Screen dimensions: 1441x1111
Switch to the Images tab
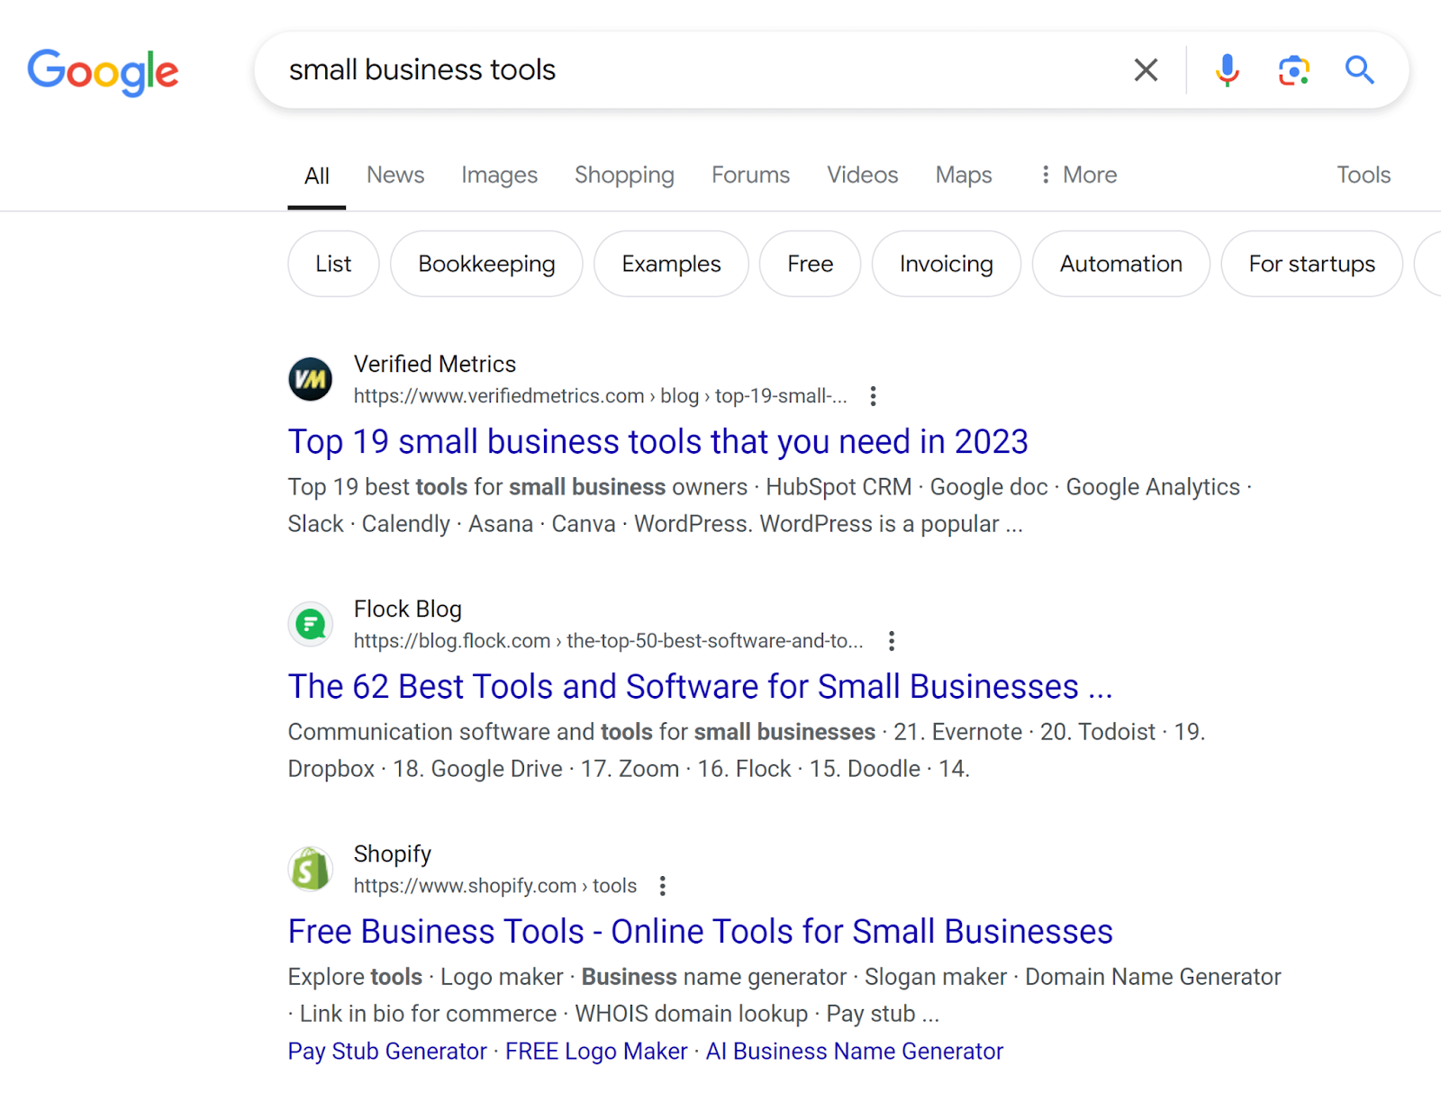(x=499, y=175)
